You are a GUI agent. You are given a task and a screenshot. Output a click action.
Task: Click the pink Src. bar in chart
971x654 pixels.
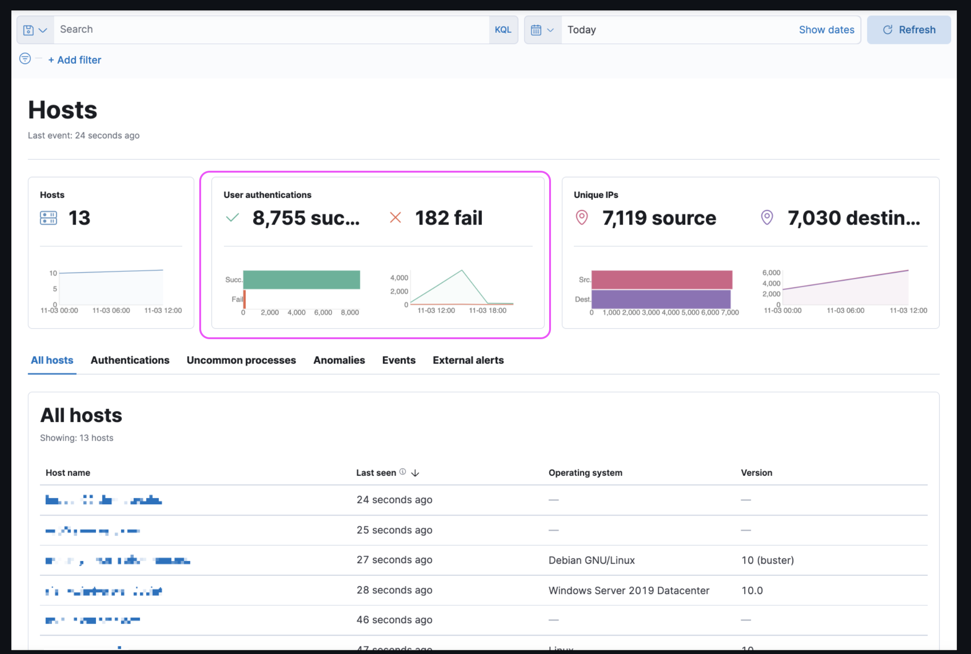point(662,280)
